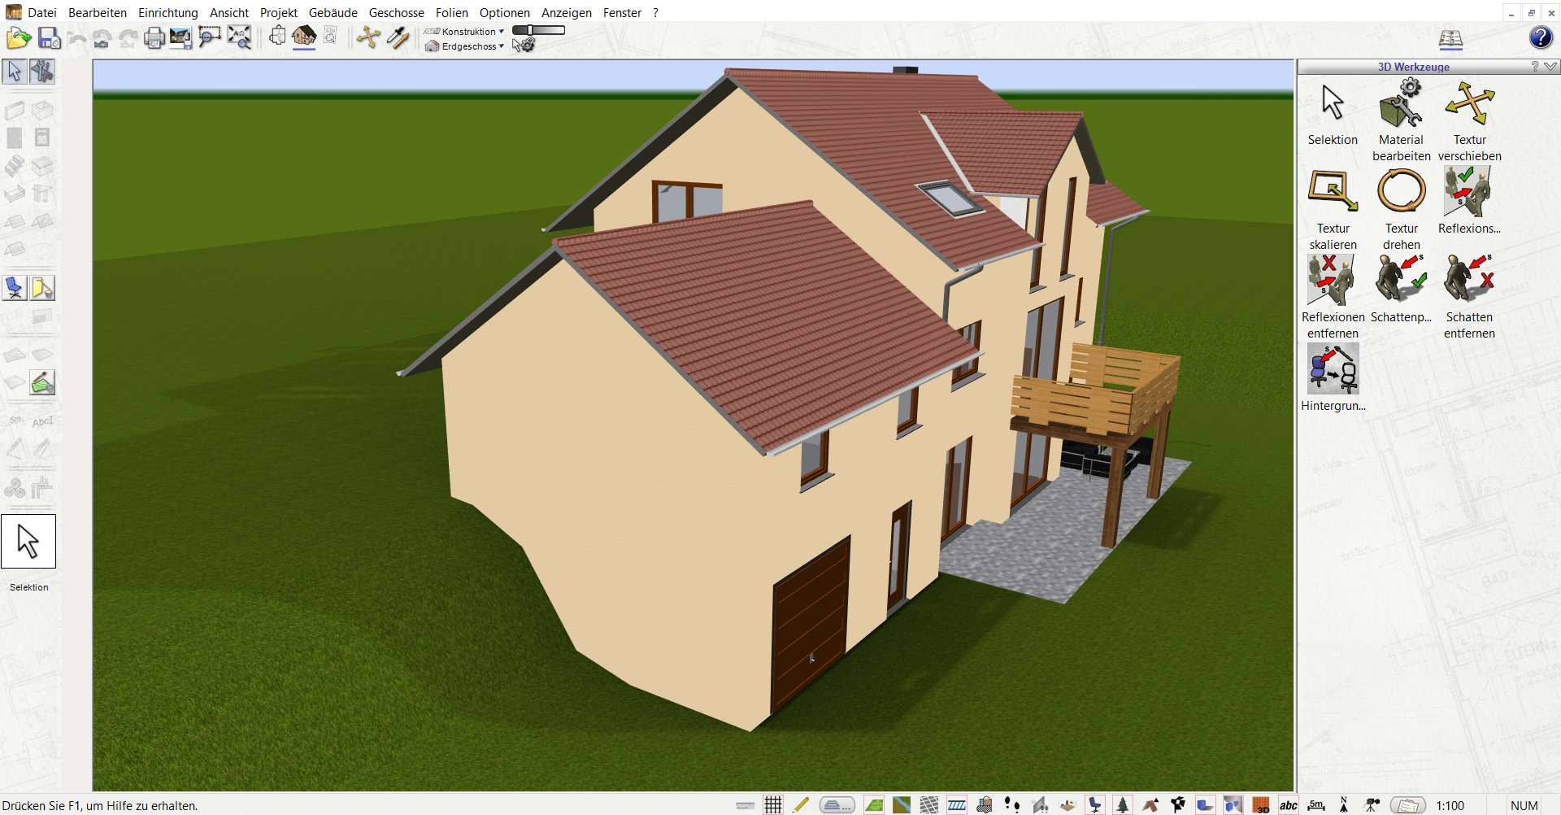
Task: Toggle the 3D brick wall icon in status bar
Action: (1261, 805)
